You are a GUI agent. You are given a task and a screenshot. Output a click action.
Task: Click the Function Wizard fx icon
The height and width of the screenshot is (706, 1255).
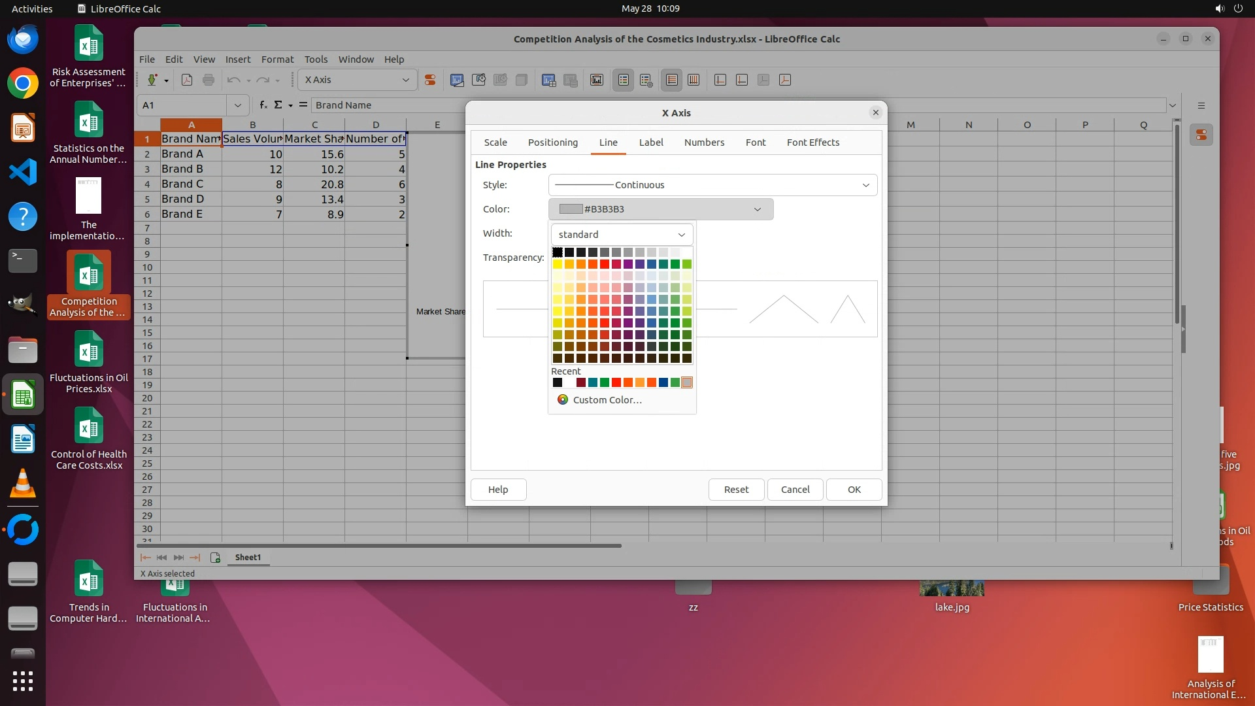263,105
